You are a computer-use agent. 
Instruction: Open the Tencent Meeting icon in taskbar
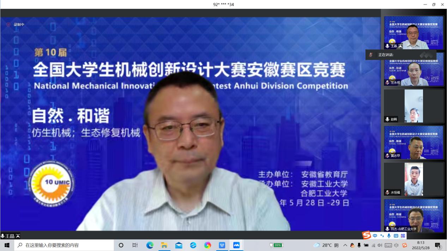tap(236, 245)
